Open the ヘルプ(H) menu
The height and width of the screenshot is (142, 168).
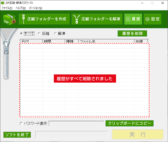click(x=21, y=8)
